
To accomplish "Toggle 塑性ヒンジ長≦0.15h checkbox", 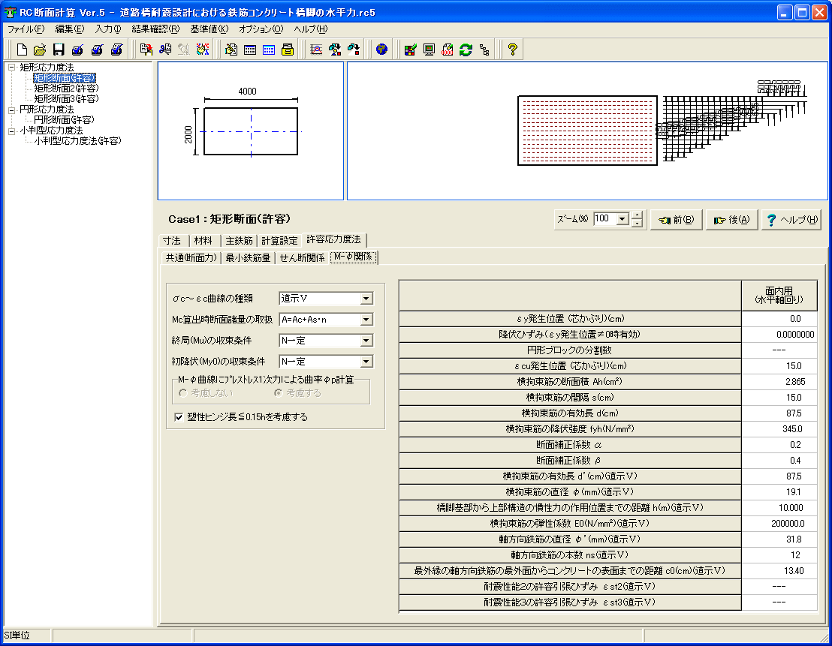I will pos(179,416).
